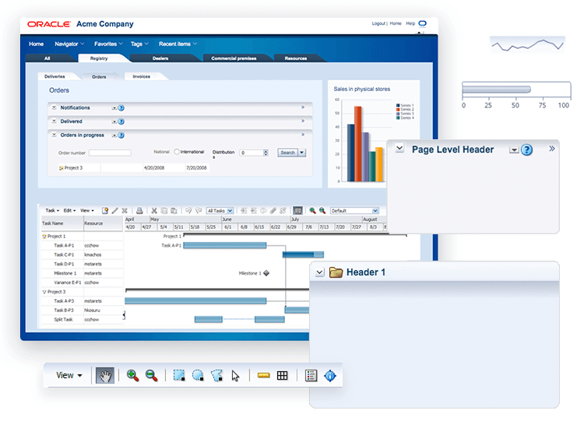584x428 pixels.
Task: Click the Home link in top-right header
Action: 396,23
